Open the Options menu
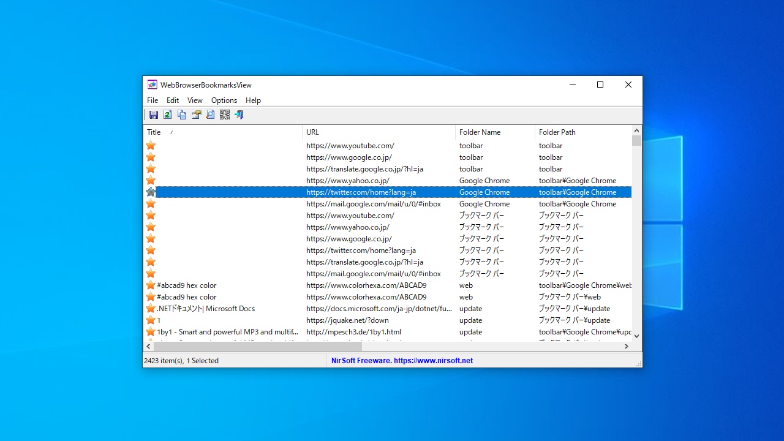784x441 pixels. point(224,100)
